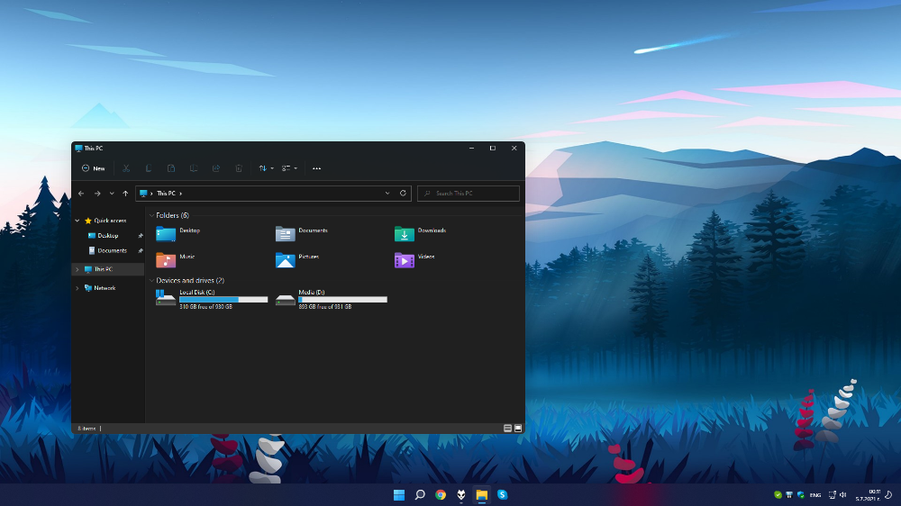Viewport: 901px width, 506px height.
Task: Open the Downloads folder icon
Action: click(x=404, y=234)
